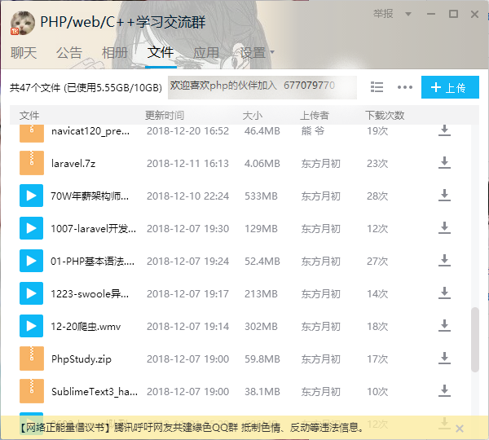489x440 pixels.
Task: Download the 1007-laravel开发 video
Action: [444, 228]
